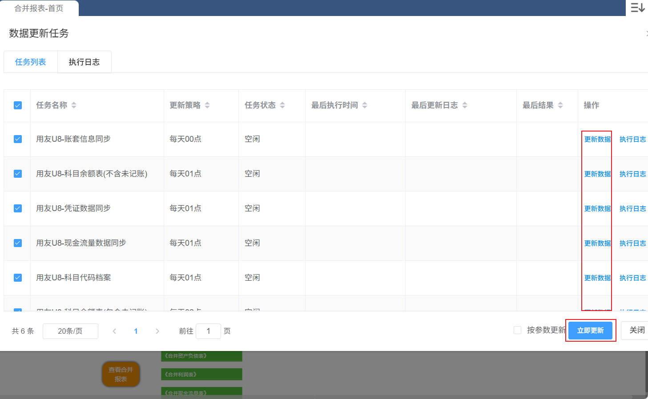Select the 任务列表 tab
Viewport: 648px width, 399px height.
coord(30,62)
